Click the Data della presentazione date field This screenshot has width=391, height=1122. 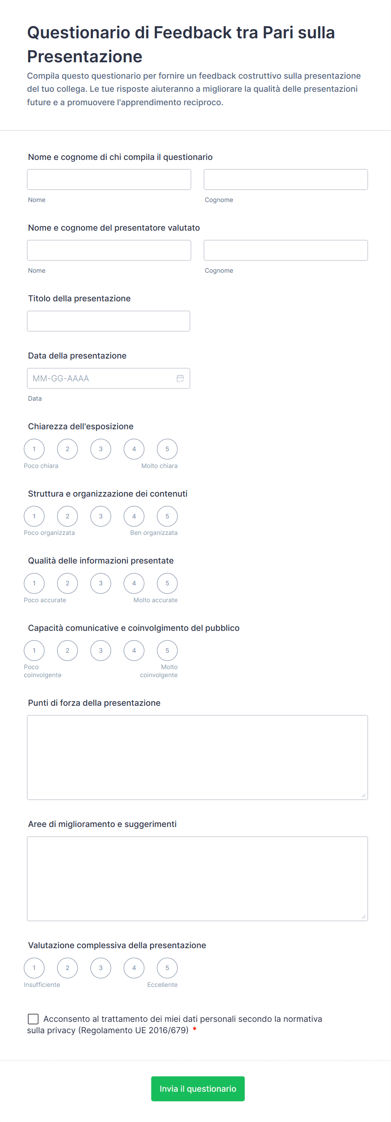click(x=100, y=378)
